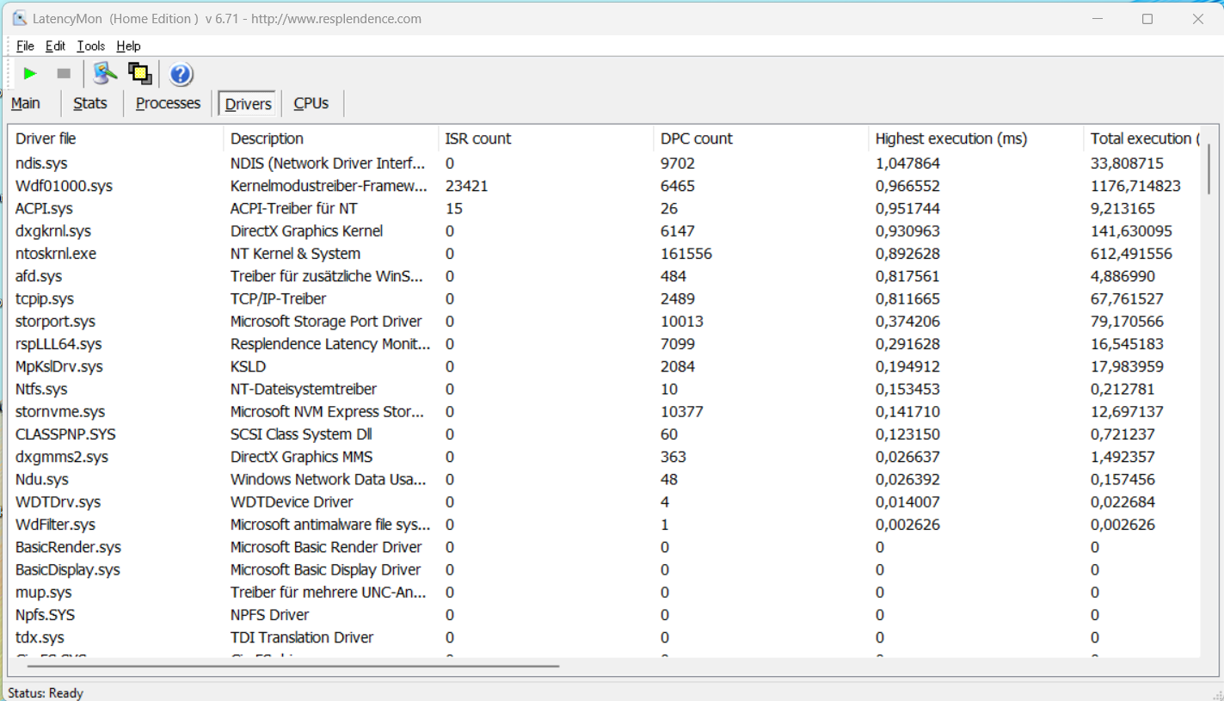Switch to the Stats tab
Viewport: 1224px width, 701px height.
click(90, 103)
